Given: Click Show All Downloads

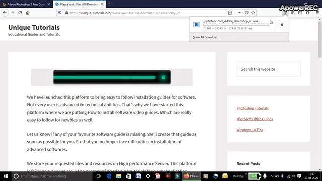Looking at the screenshot, I should (206, 37).
